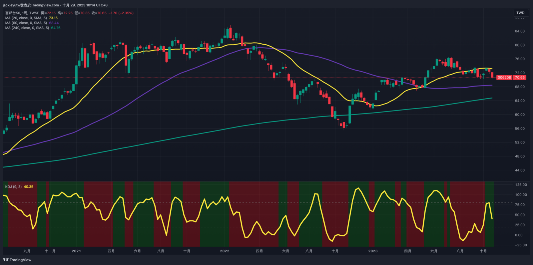Viewport: 533px width, 265px height.
Task: Click the yellow 40.35 KDJ value
Action: pos(29,187)
